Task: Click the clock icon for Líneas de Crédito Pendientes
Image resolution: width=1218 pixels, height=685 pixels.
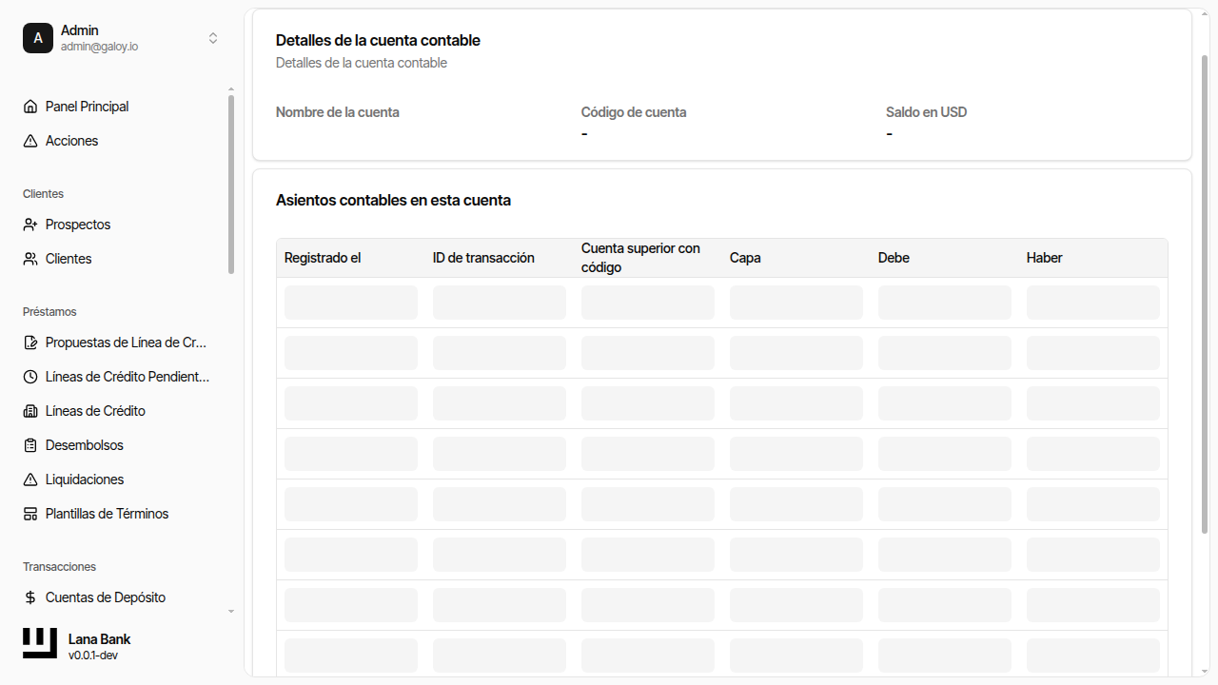Action: coord(30,377)
